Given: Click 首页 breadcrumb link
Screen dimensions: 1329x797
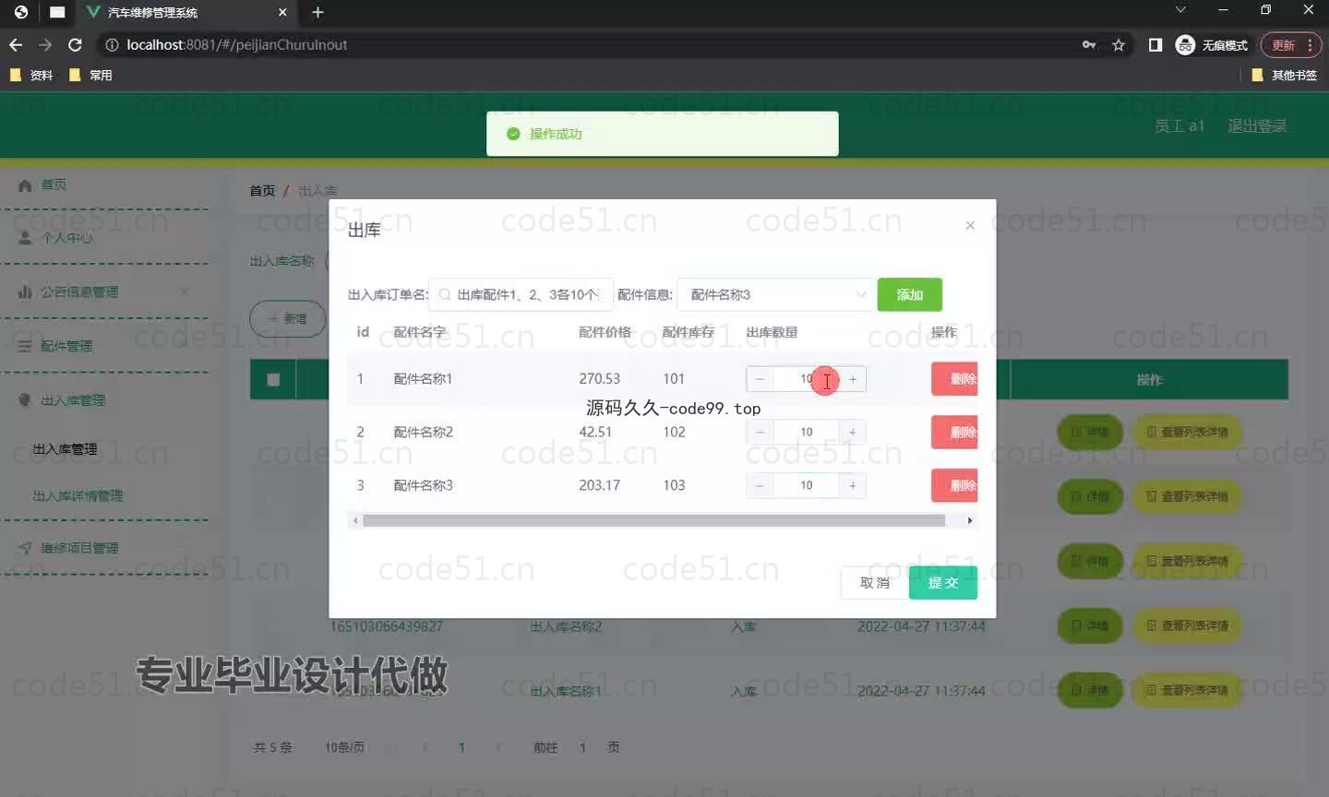Looking at the screenshot, I should coord(262,191).
